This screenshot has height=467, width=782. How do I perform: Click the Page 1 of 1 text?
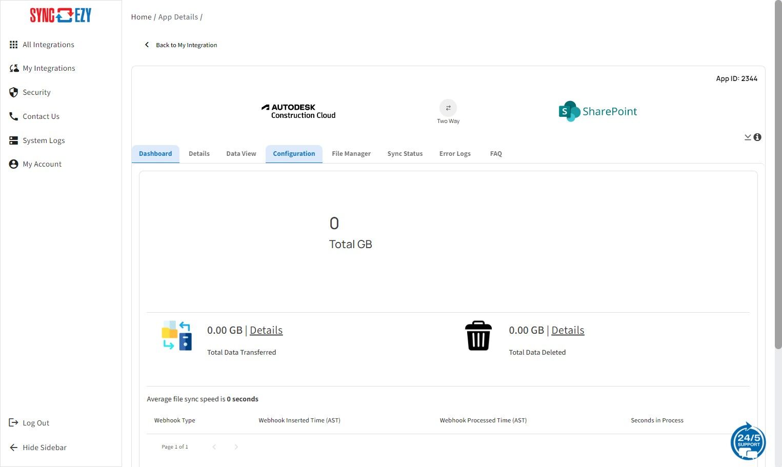click(x=175, y=447)
